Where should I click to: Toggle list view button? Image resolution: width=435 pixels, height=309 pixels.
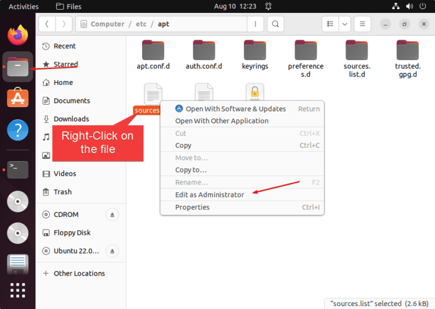[330, 24]
